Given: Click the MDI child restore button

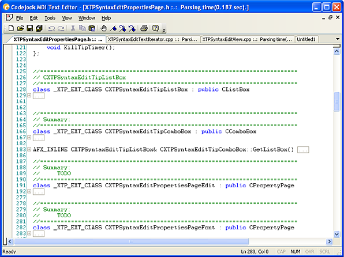Looking at the screenshot, I should (x=330, y=17).
